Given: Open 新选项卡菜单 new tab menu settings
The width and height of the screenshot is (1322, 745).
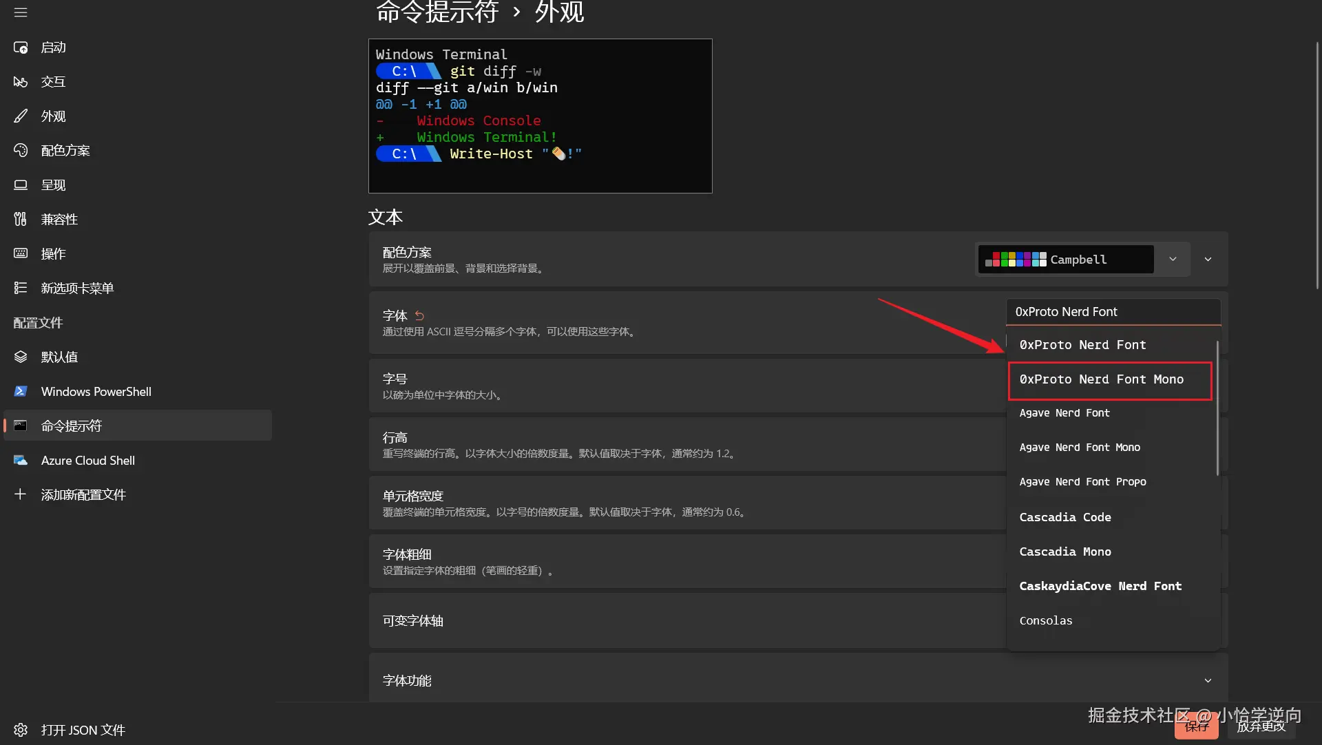Looking at the screenshot, I should 76,288.
